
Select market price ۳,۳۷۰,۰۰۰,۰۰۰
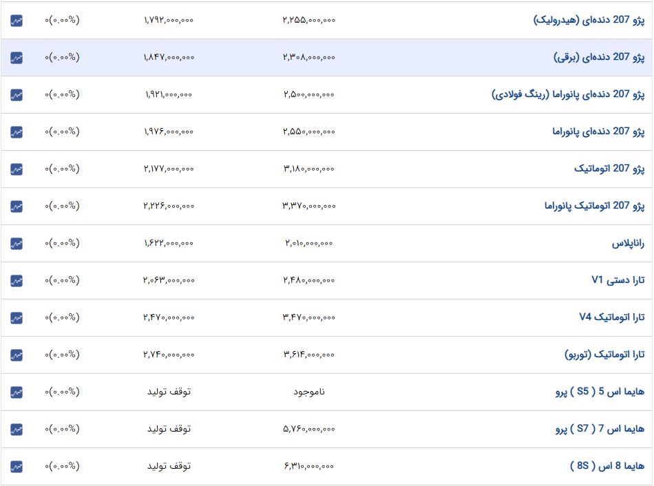point(308,206)
